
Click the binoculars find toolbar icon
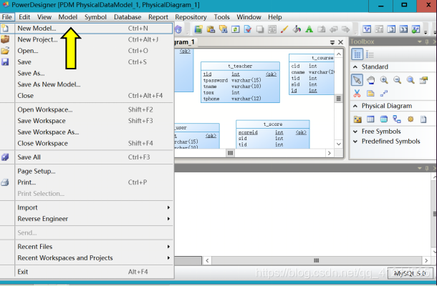[x=223, y=29]
